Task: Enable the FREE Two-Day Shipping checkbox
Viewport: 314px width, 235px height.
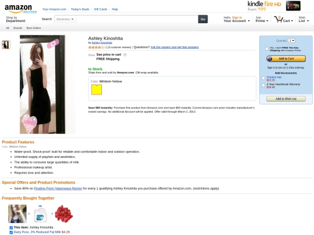Action: point(267,49)
